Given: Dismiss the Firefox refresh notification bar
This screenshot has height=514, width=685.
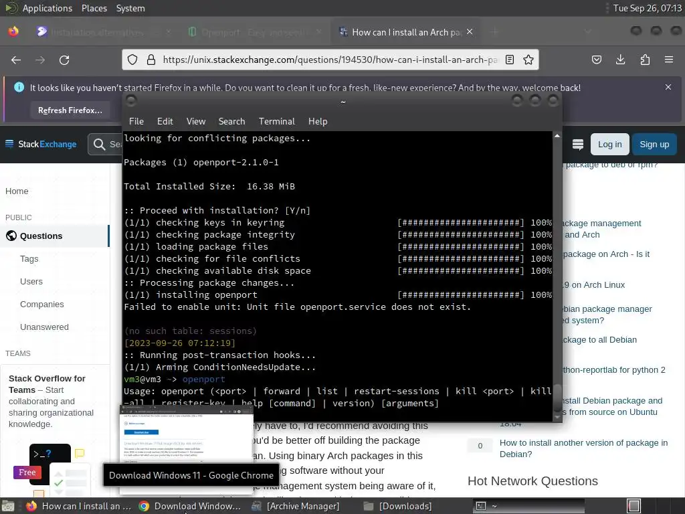Looking at the screenshot, I should pos(668,87).
